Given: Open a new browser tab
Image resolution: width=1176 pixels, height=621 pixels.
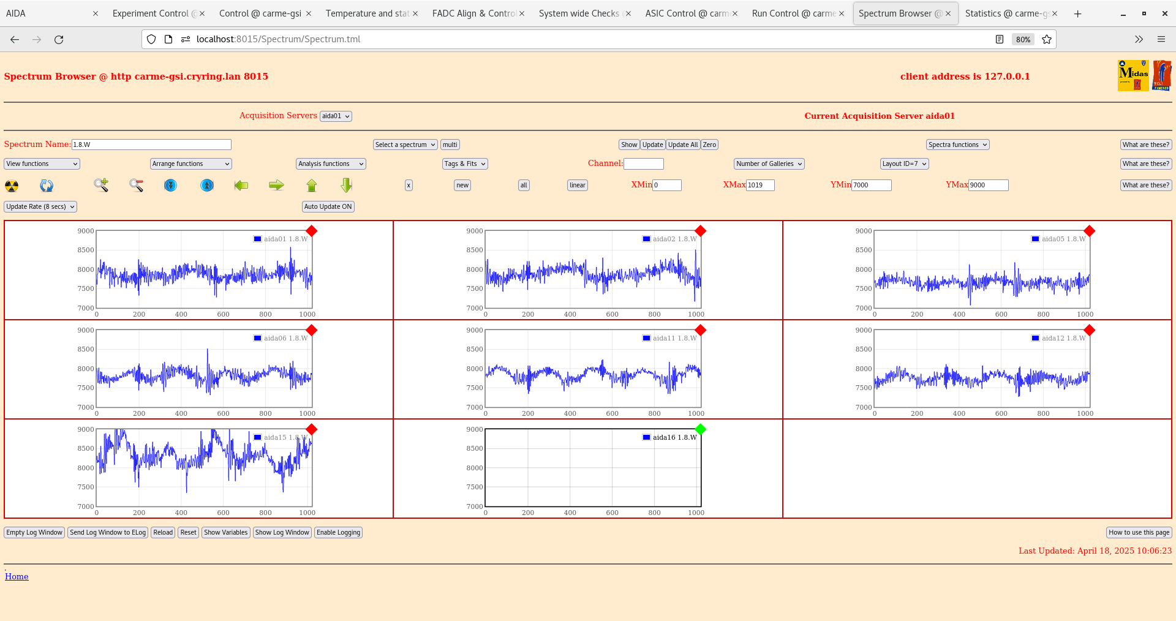Looking at the screenshot, I should point(1077,13).
